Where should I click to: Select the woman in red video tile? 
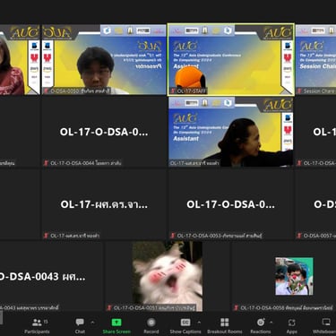tap(20, 59)
